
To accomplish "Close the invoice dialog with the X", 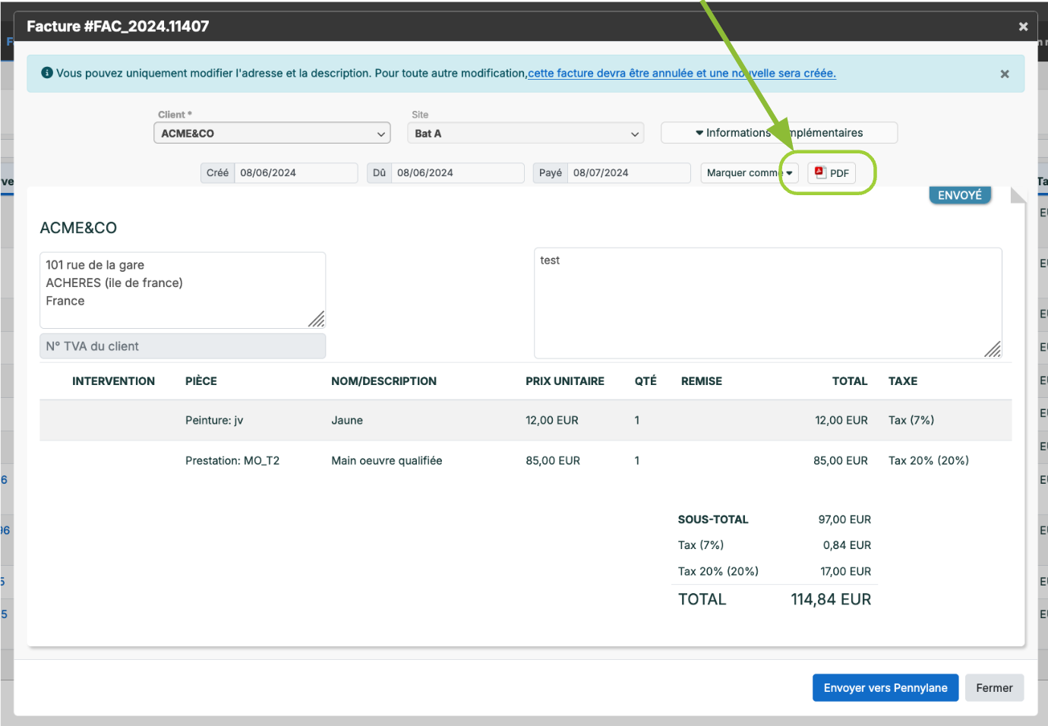I will coord(1023,27).
